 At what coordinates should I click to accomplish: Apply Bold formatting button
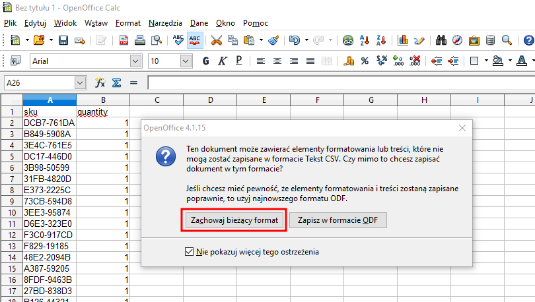[x=205, y=61]
